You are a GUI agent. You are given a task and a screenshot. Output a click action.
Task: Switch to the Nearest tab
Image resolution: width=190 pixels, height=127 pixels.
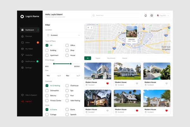click(x=125, y=58)
